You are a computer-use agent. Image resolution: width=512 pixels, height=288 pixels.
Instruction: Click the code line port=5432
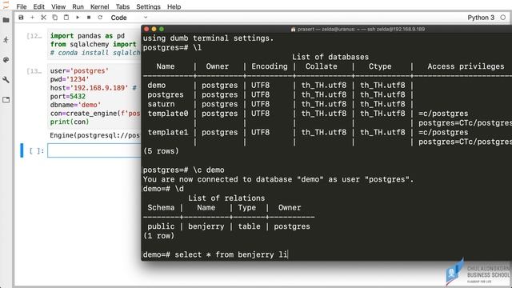[x=67, y=96]
